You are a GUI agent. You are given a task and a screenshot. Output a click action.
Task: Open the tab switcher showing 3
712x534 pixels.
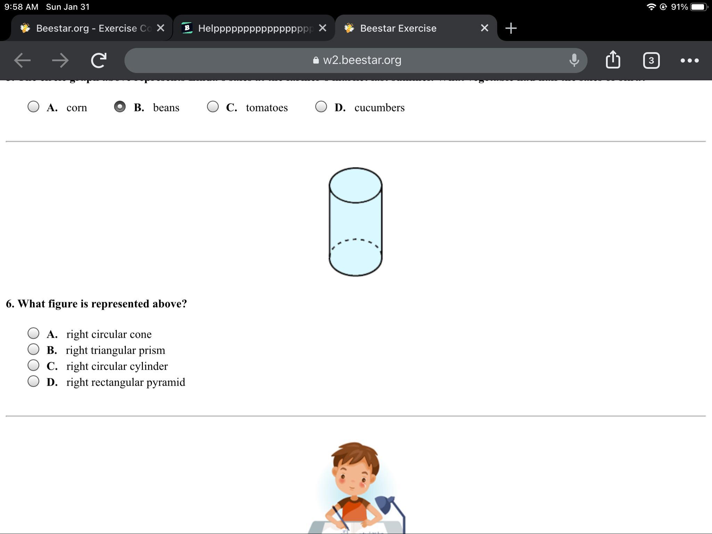(651, 60)
